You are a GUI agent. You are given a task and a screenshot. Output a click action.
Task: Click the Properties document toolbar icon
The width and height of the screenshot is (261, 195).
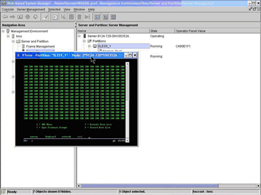(55, 17)
